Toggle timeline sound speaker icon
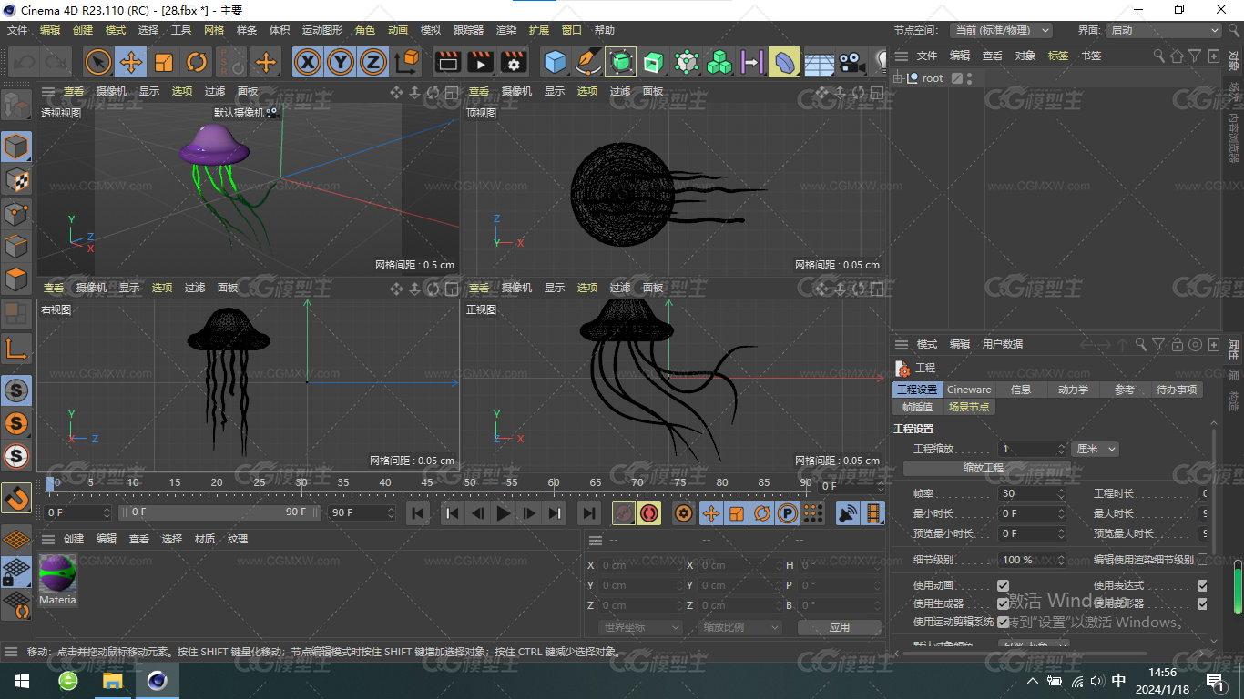The height and width of the screenshot is (699, 1244). (x=848, y=513)
